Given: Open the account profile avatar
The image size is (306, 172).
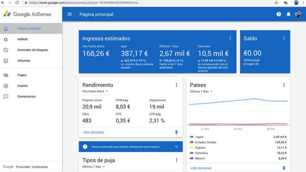Looking at the screenshot, I should pyautogui.click(x=298, y=14).
